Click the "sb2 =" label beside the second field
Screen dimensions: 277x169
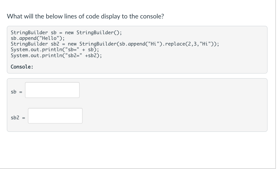tap(18, 118)
